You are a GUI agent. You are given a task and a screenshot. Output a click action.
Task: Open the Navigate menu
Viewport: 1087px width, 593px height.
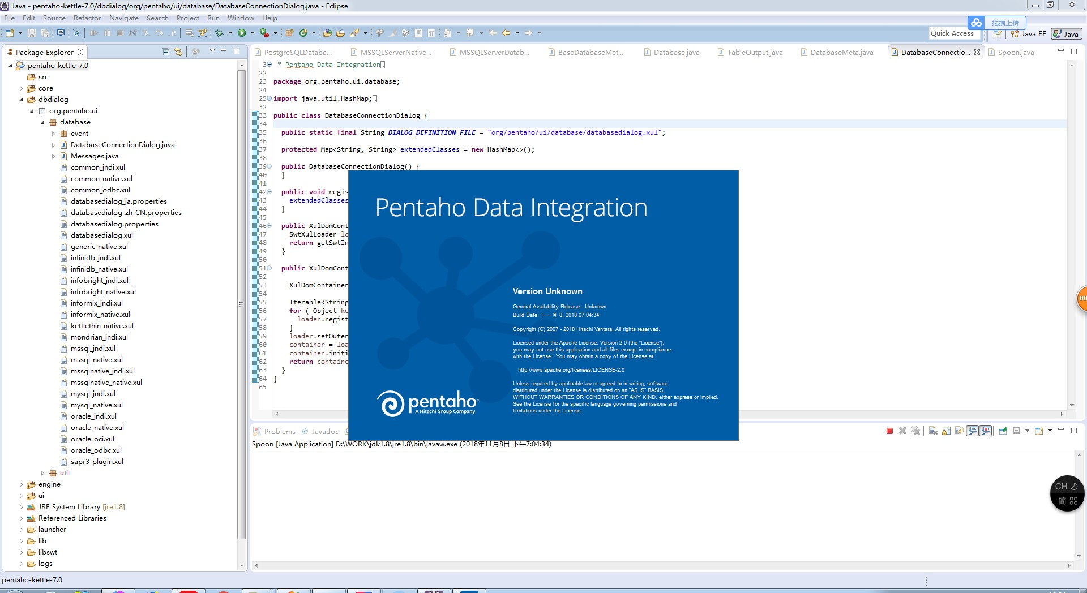[123, 18]
